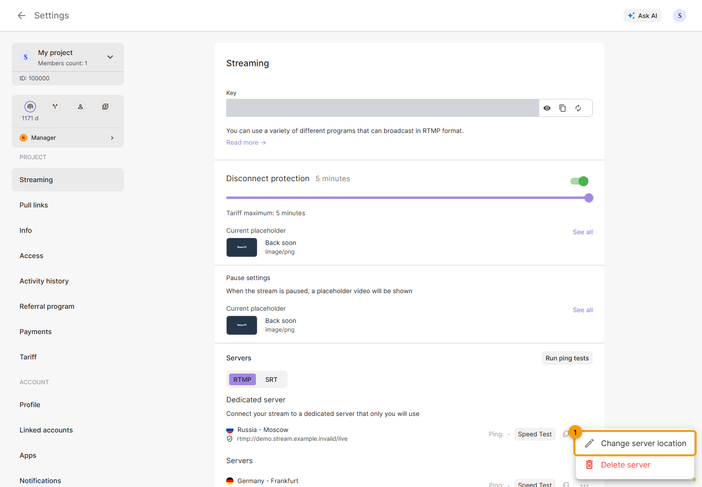
Task: Open disconnect protection Back soon thumbnail
Action: (x=242, y=247)
